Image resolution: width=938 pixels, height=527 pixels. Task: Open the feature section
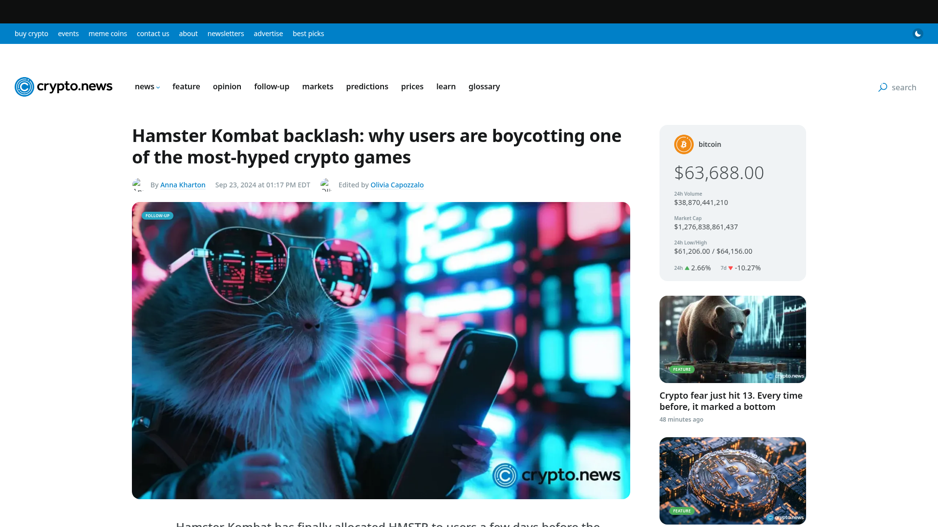pyautogui.click(x=186, y=86)
